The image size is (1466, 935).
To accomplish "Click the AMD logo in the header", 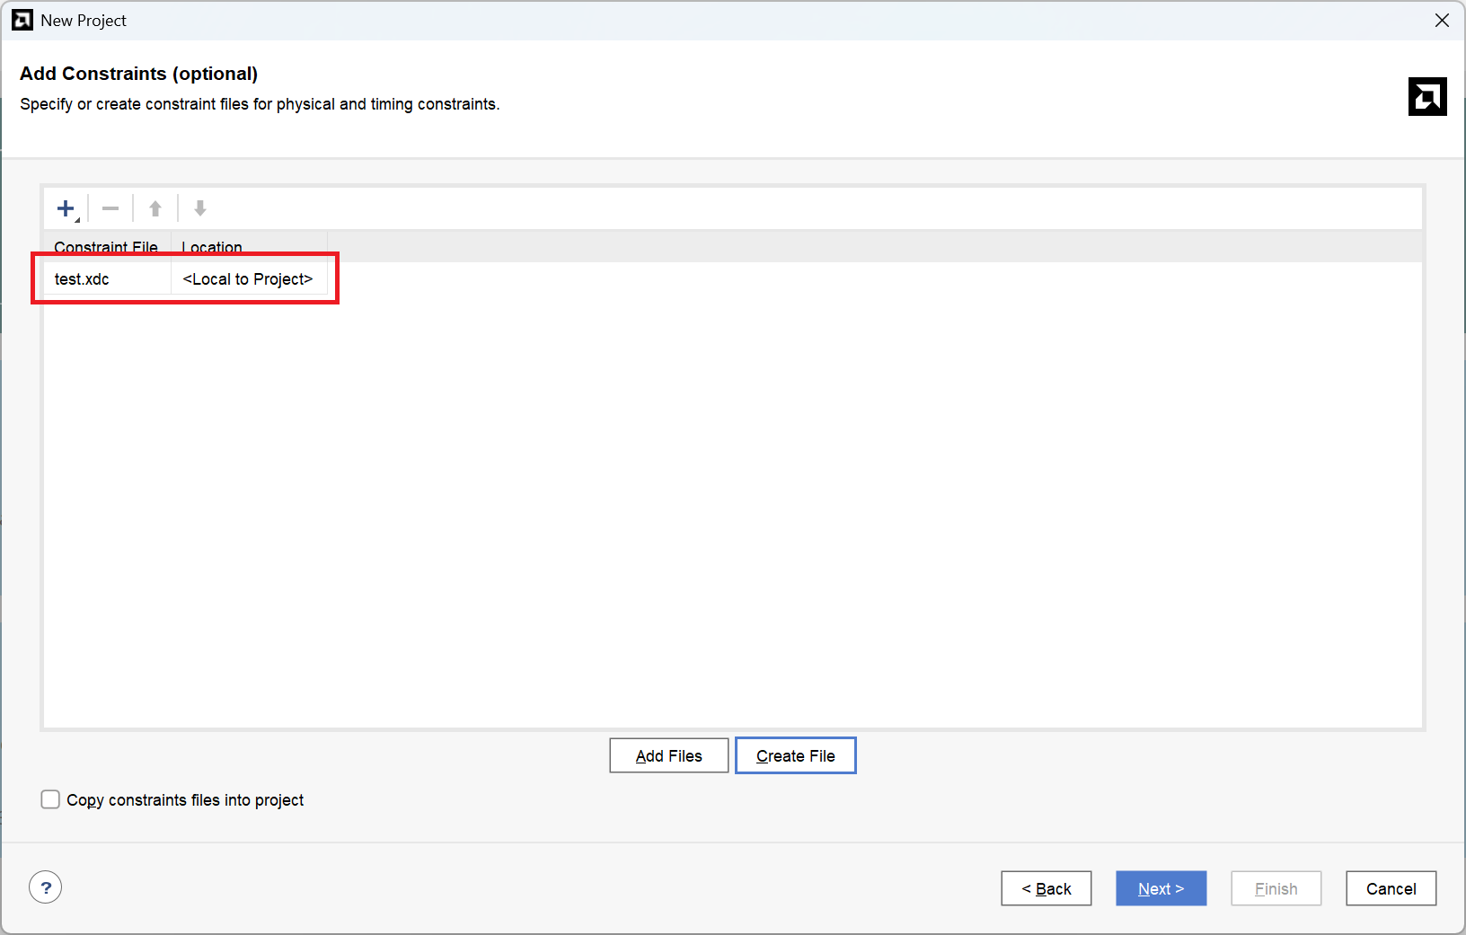I will point(1426,97).
